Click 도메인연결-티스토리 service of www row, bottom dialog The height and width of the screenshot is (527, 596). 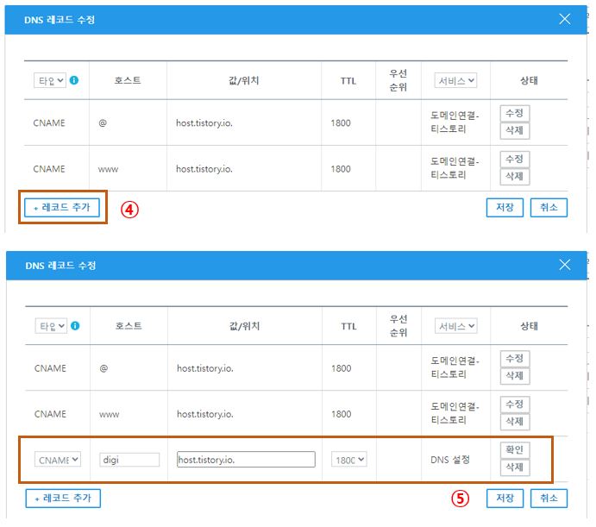(455, 413)
